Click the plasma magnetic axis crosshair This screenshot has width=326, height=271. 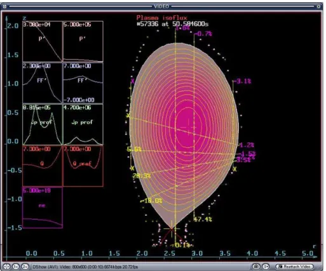point(188,128)
